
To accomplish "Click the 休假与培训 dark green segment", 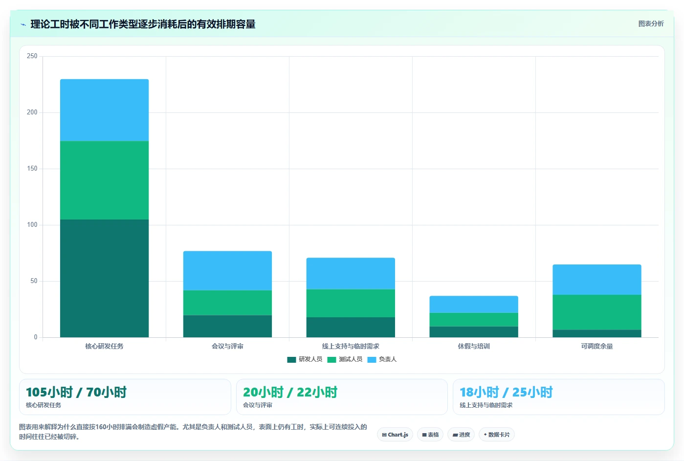I will point(474,332).
